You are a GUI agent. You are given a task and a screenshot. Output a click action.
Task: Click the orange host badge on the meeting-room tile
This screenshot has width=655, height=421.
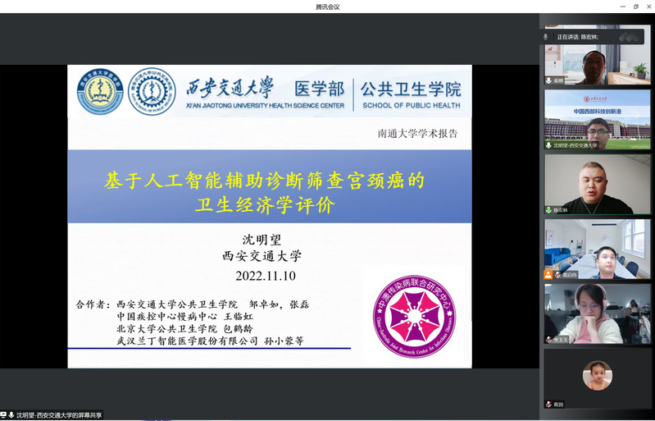(x=548, y=275)
